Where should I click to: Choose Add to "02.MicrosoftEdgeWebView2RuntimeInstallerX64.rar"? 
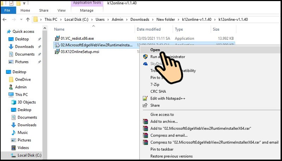201,128
